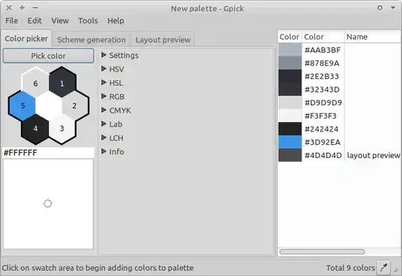The width and height of the screenshot is (402, 276).
Task: Select hexagon swatch number 1
Action: [x=62, y=83]
